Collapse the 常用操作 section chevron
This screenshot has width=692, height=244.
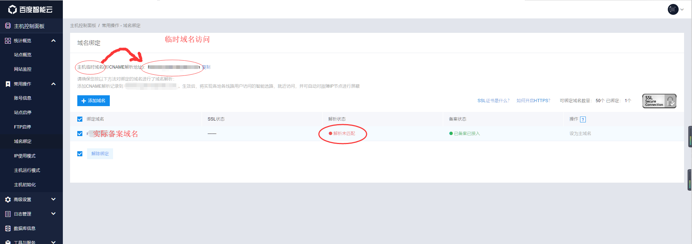(x=53, y=84)
